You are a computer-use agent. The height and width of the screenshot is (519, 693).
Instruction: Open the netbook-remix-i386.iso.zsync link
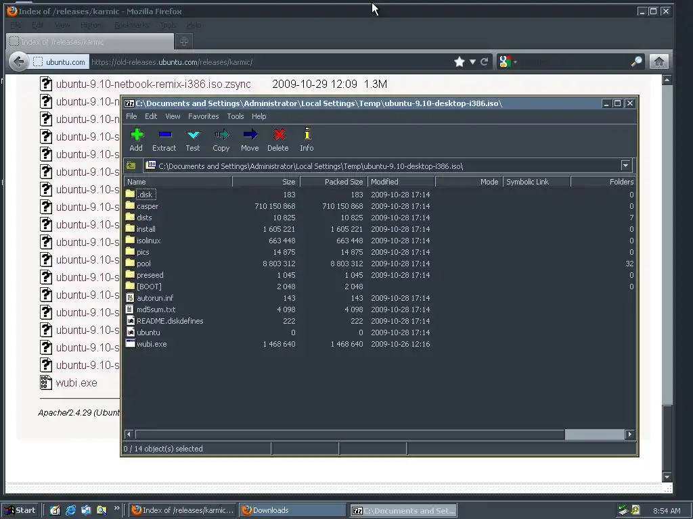click(x=153, y=84)
